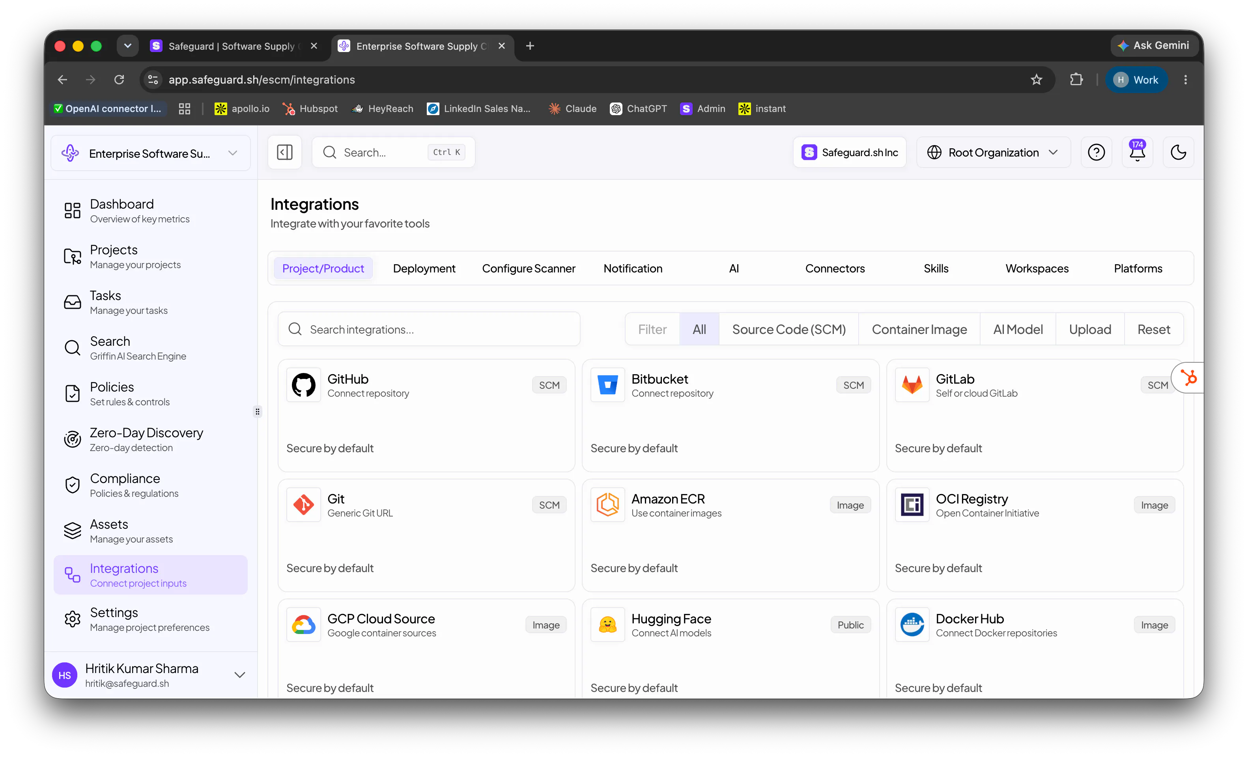This screenshot has width=1248, height=757.
Task: Open Root Organization dropdown
Action: (x=993, y=152)
